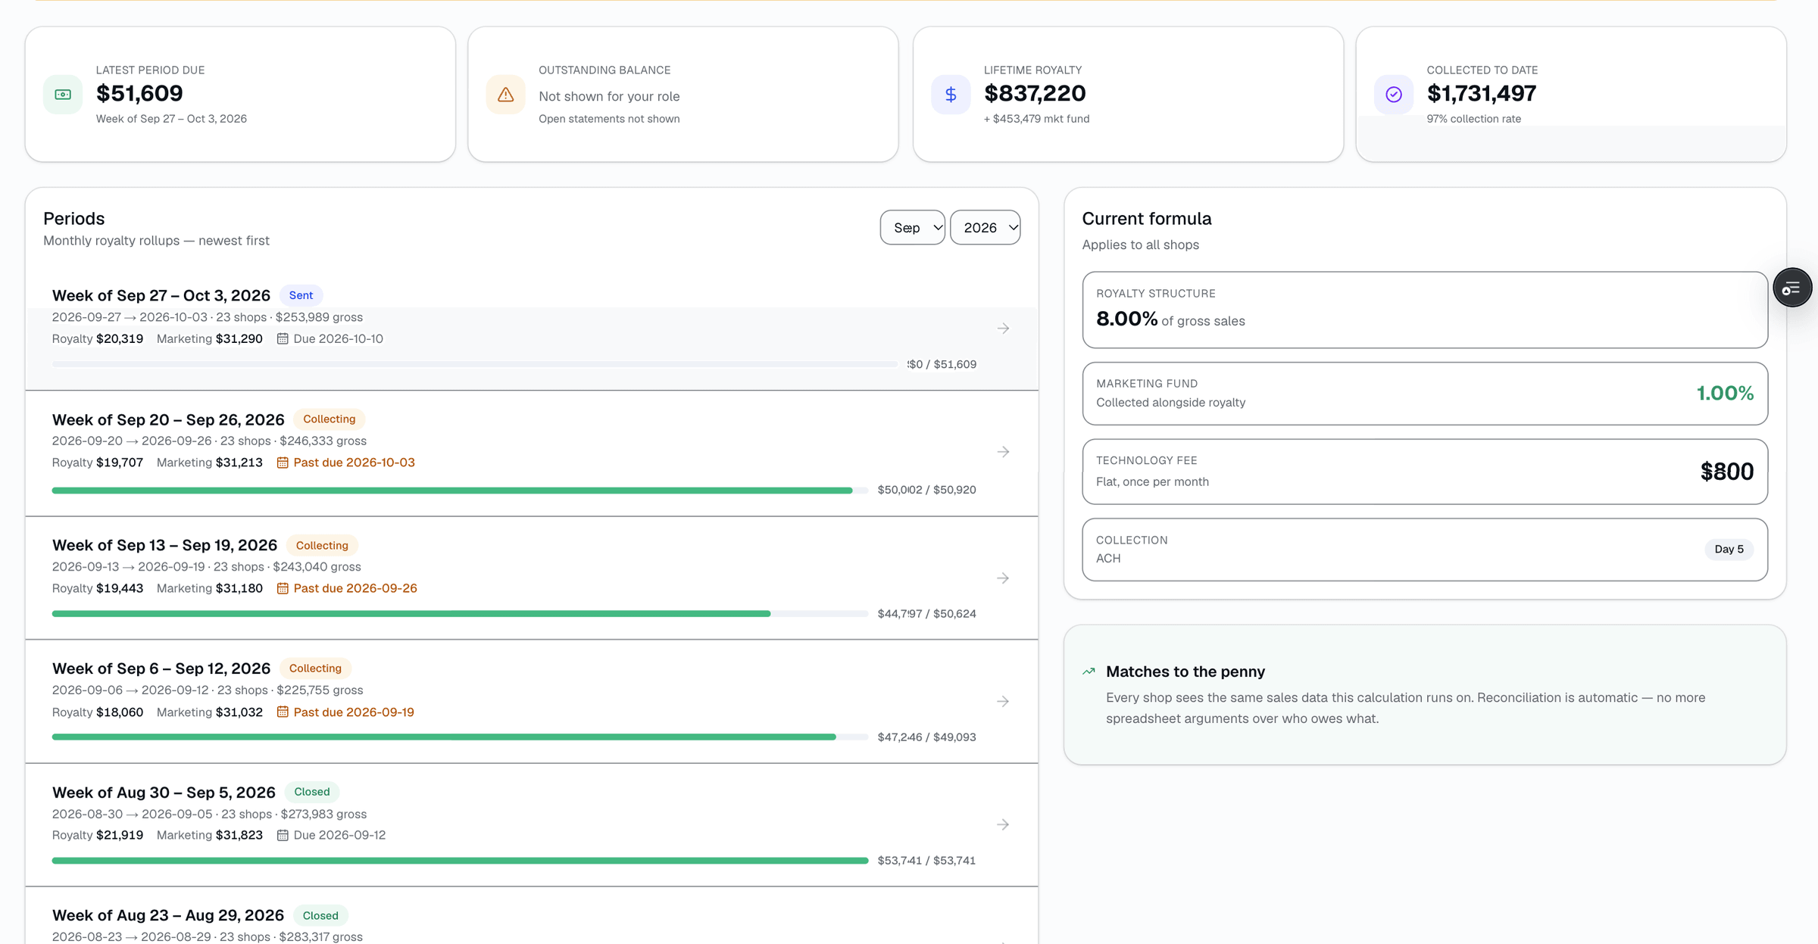Click 'Not shown for your role' text
The image size is (1818, 944).
point(609,96)
